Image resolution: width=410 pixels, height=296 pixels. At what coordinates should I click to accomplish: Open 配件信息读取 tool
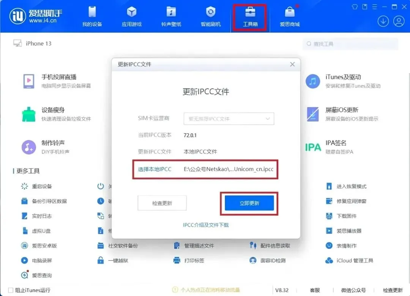(270, 245)
